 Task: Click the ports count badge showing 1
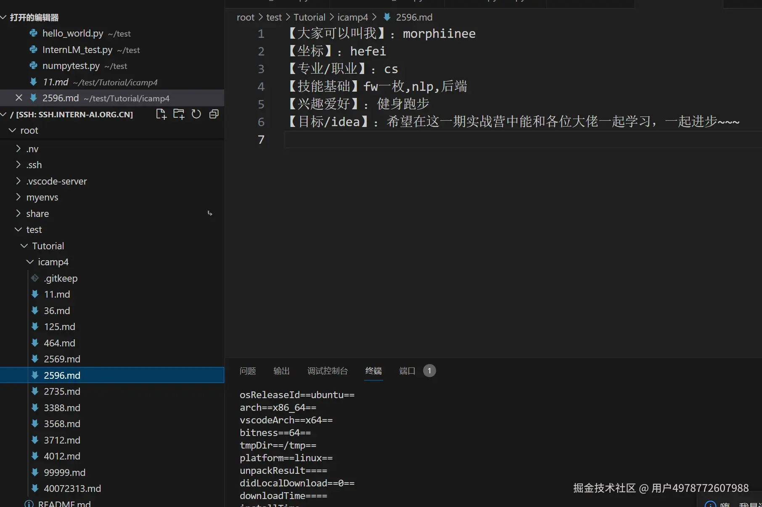tap(429, 371)
